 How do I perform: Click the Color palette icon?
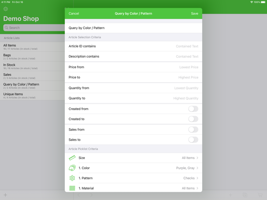click(x=72, y=168)
